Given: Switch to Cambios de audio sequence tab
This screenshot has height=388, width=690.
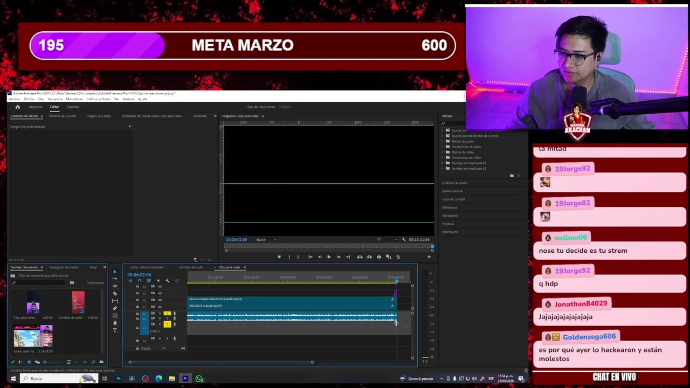Looking at the screenshot, I should point(191,267).
